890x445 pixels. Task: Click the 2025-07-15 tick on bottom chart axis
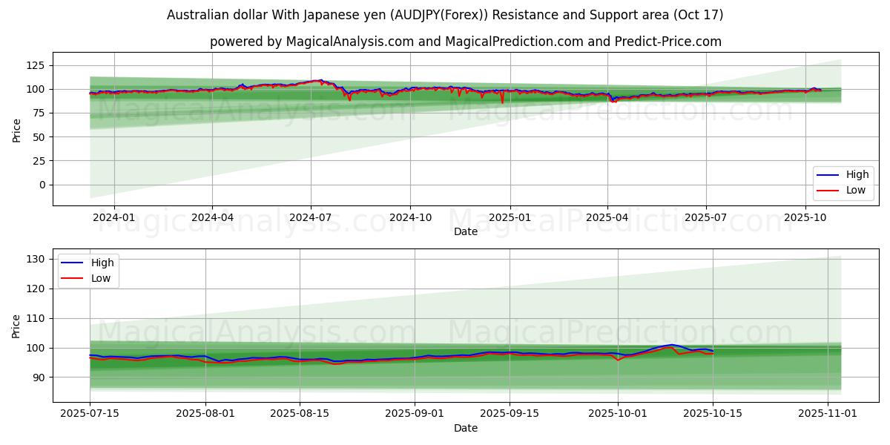[x=90, y=414]
